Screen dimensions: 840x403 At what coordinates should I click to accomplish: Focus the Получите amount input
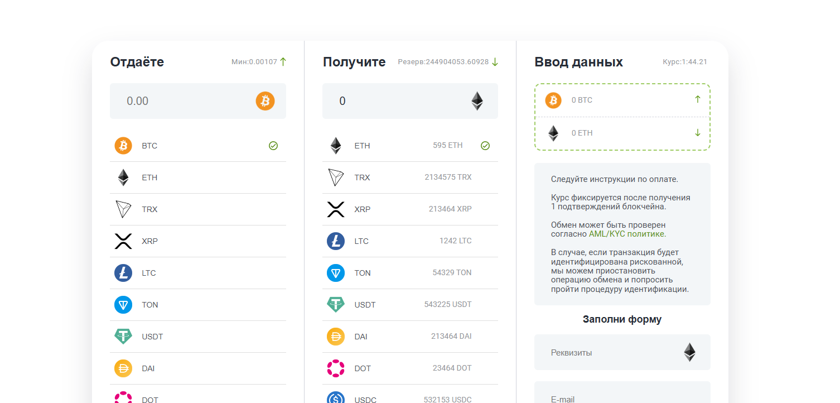pyautogui.click(x=410, y=101)
